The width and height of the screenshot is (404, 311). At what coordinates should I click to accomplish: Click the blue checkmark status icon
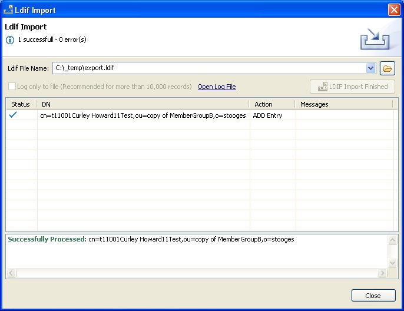pyautogui.click(x=13, y=115)
